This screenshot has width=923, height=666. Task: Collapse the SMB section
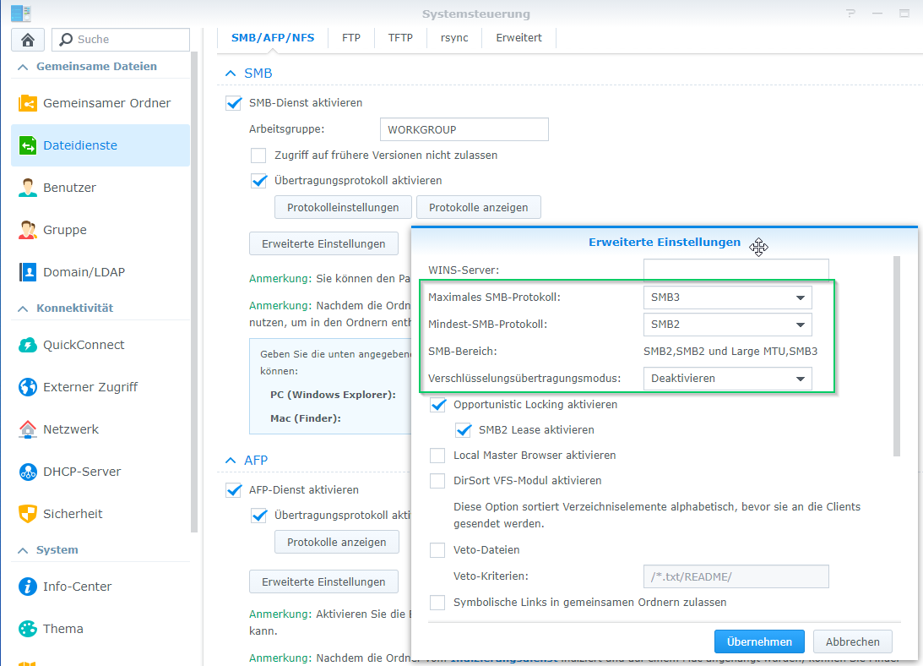pos(231,74)
